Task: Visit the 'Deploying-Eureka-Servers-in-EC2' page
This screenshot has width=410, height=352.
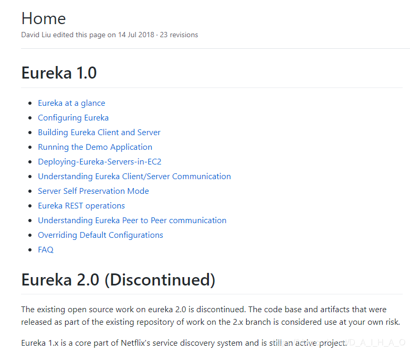Action: point(100,162)
